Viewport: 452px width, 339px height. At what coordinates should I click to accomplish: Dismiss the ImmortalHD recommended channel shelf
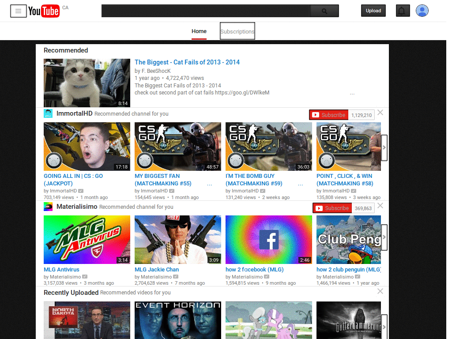pyautogui.click(x=380, y=113)
